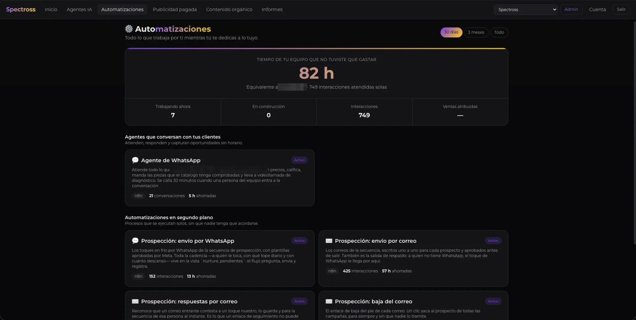Image resolution: width=636 pixels, height=320 pixels.
Task: Click n8n tag on Agente de WhatsApp card
Action: [x=138, y=196]
